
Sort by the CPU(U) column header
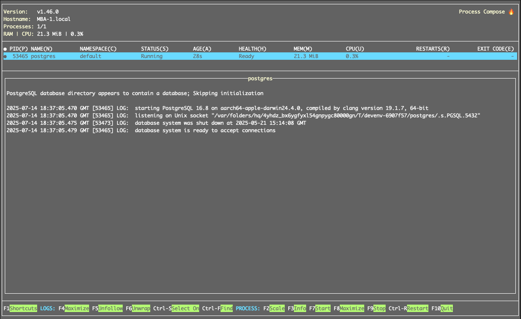point(355,49)
